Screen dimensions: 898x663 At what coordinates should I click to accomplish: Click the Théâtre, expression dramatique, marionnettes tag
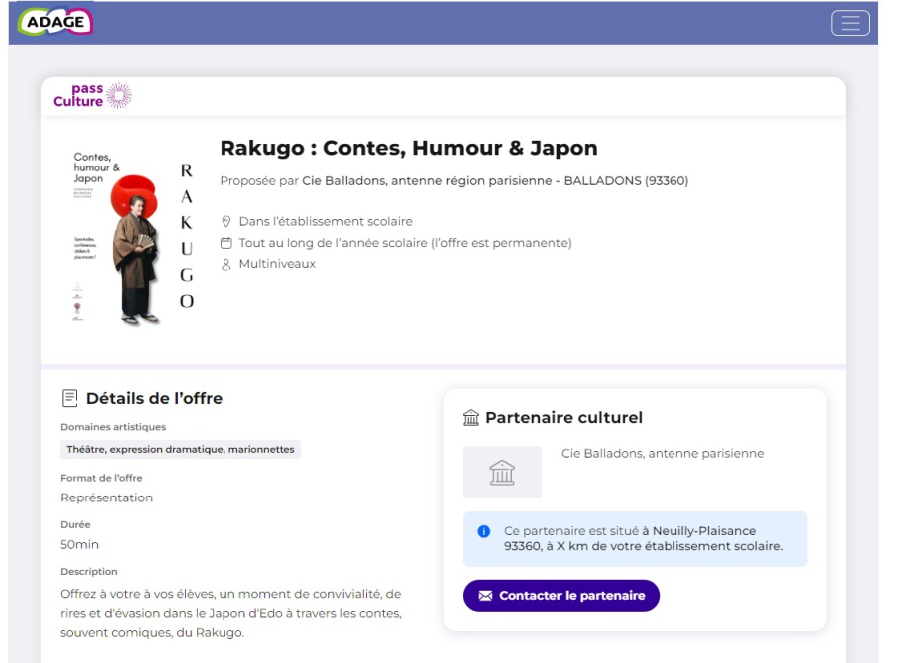181,450
